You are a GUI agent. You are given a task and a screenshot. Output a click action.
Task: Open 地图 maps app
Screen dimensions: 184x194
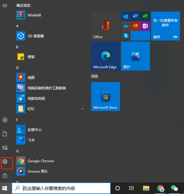[50, 78]
